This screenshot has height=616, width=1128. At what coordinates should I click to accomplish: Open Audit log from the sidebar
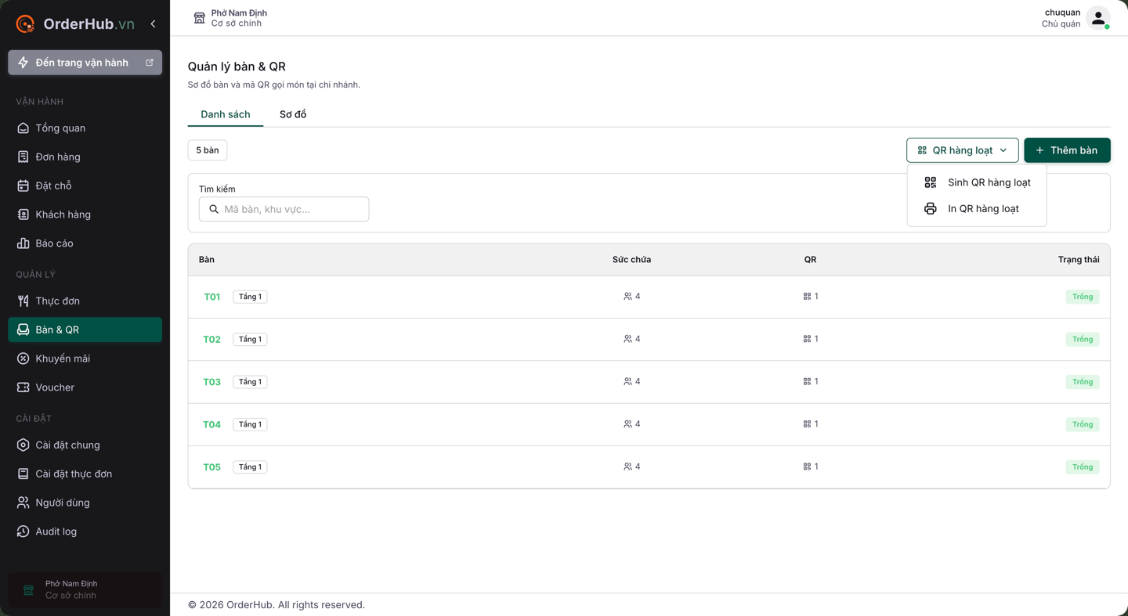tap(85, 531)
